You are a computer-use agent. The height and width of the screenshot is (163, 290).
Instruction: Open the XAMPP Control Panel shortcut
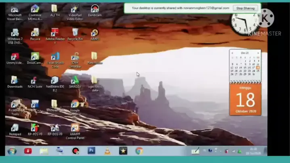(75, 129)
